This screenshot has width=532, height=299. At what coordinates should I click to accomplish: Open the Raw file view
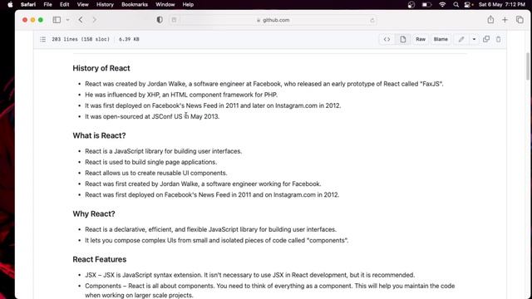point(421,39)
